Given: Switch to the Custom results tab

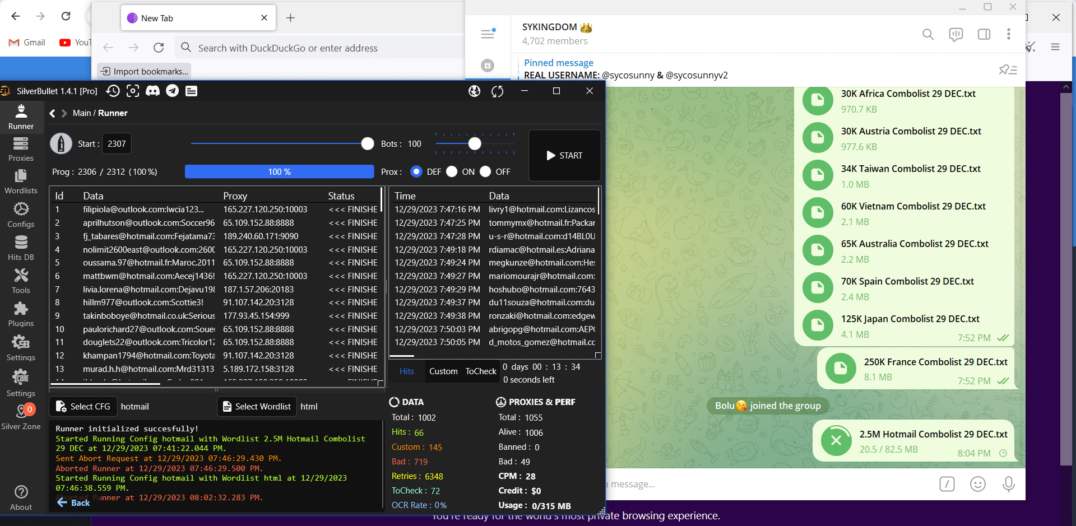Looking at the screenshot, I should (x=443, y=371).
